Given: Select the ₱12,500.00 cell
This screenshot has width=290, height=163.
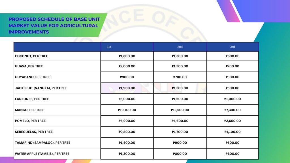Looking at the screenshot, I should coord(180,110).
